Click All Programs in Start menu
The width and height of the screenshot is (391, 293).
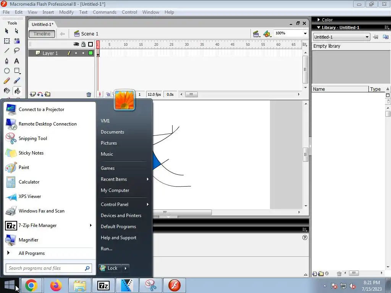32,253
